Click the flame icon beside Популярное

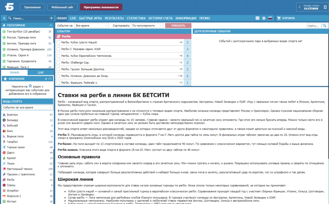coord(4,25)
